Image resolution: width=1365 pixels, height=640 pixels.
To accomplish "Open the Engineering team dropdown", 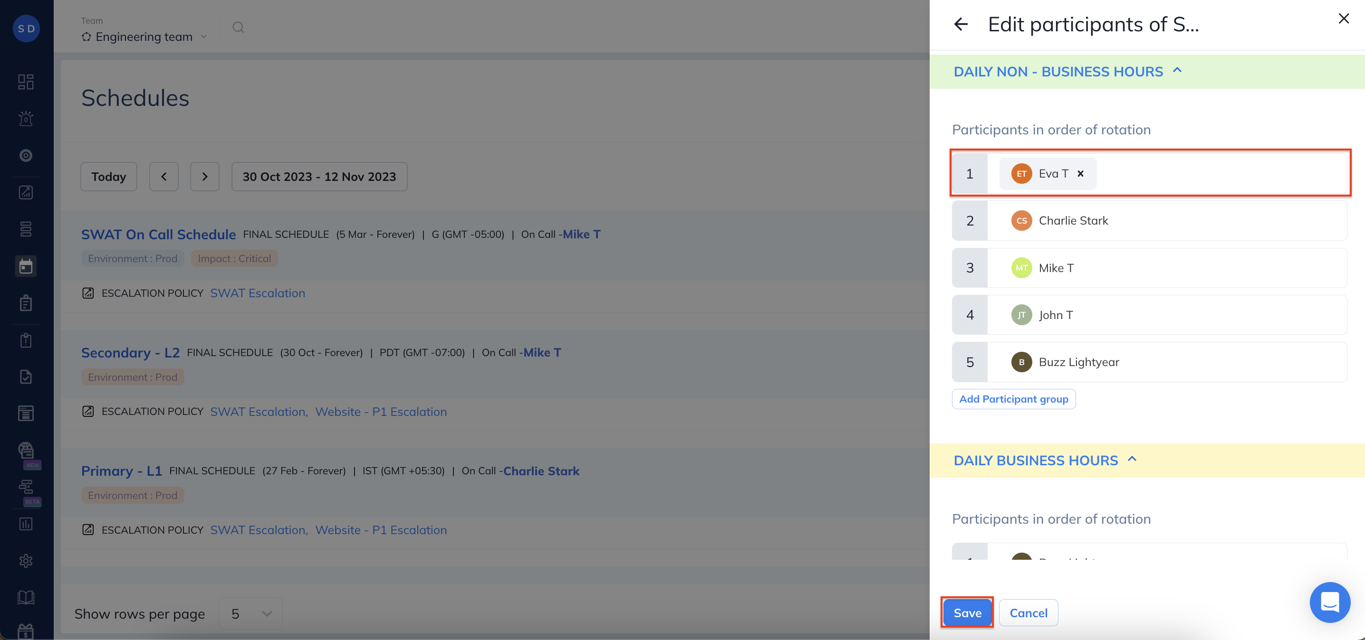I will pyautogui.click(x=144, y=37).
